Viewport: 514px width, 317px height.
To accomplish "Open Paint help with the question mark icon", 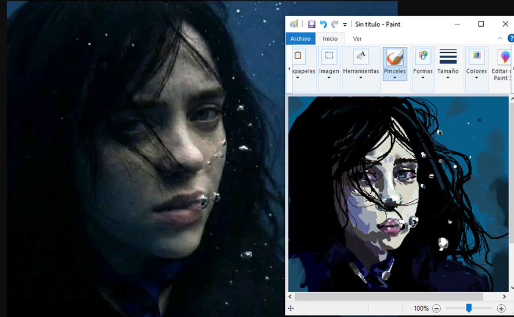I will [x=511, y=38].
